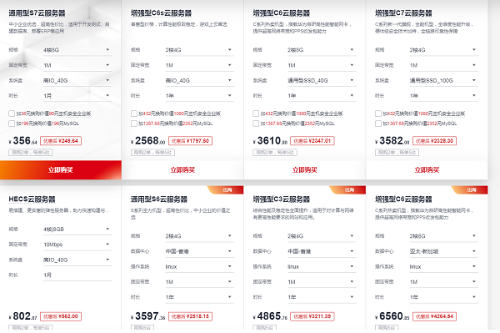The image size is (500, 333).
Task: Open 国际带宽 dropdown in 增强型C3云服务器 card
Action: (x=322, y=282)
